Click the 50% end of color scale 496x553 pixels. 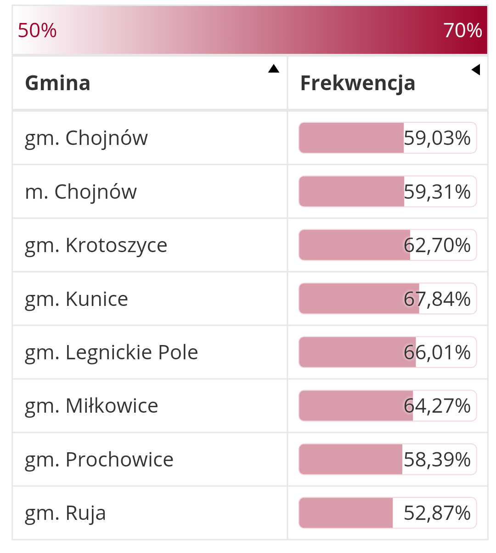tap(37, 31)
